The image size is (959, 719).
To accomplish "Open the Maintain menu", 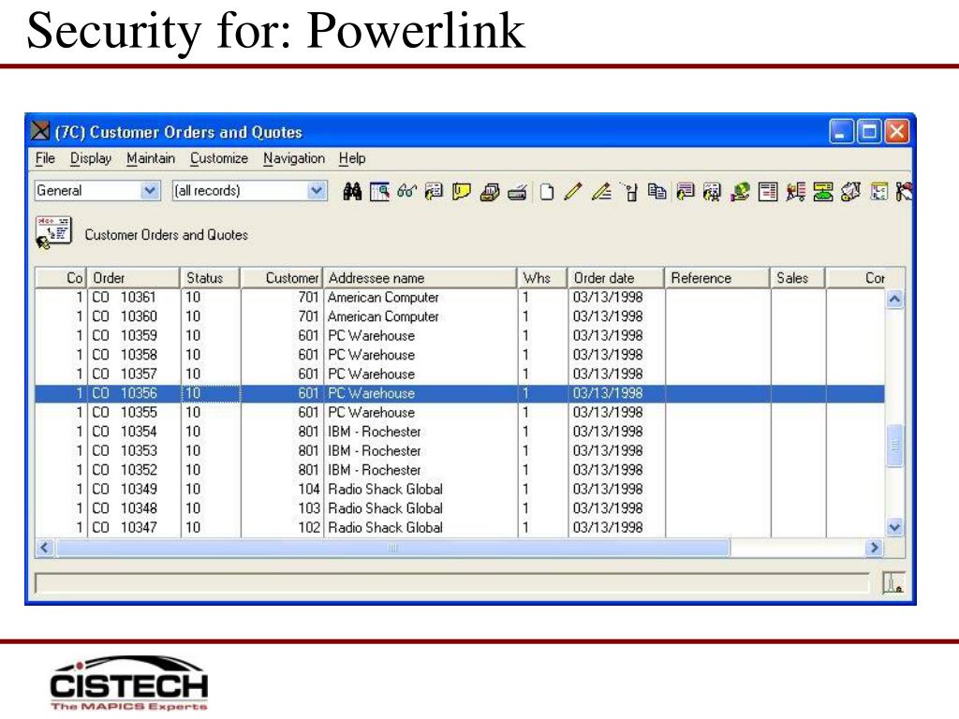I will [151, 158].
